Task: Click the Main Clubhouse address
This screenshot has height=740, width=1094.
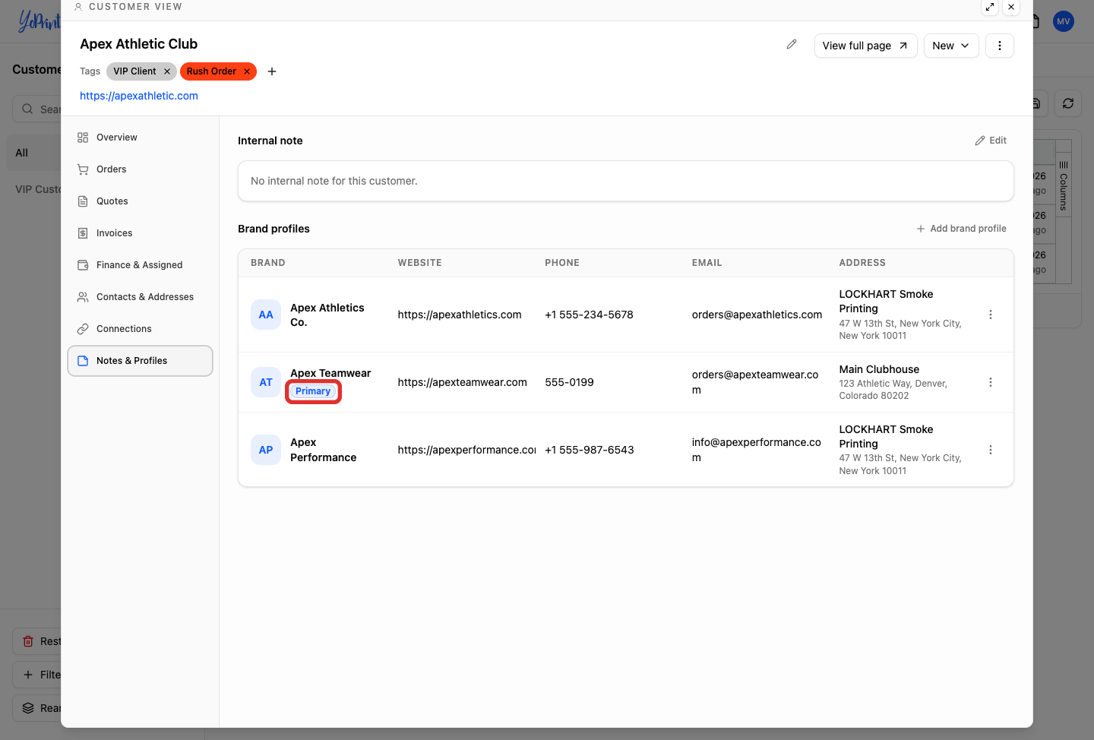Action: (879, 369)
